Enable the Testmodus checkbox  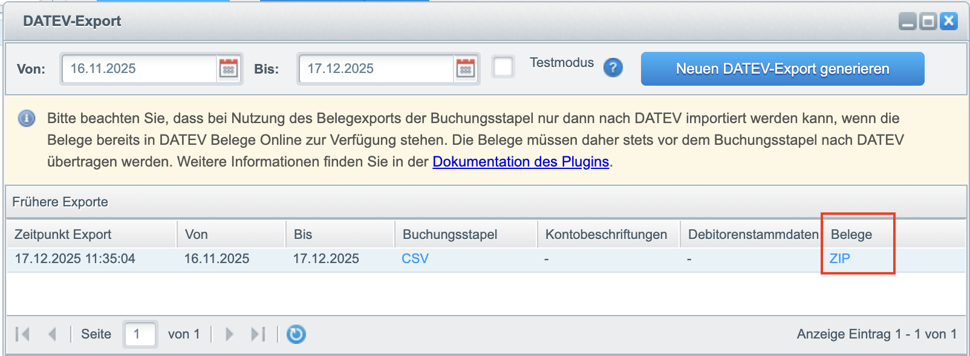503,67
